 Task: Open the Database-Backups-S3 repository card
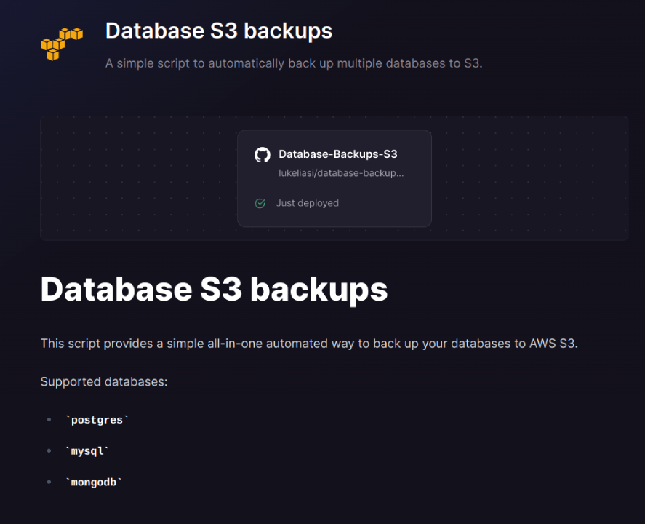tap(334, 178)
